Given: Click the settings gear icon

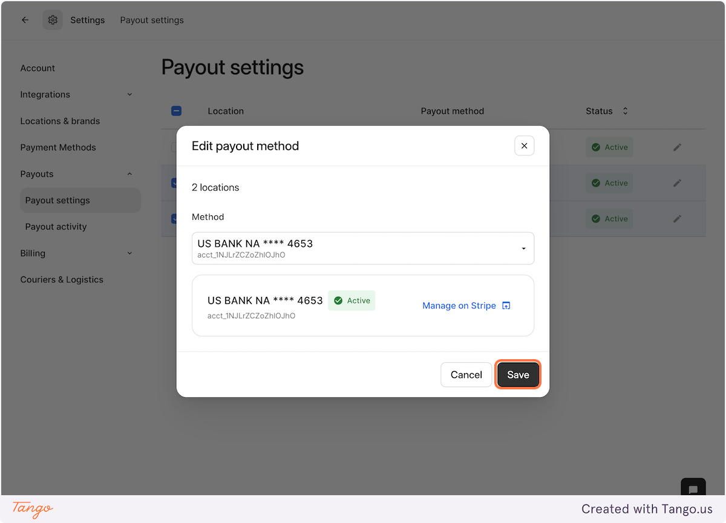Looking at the screenshot, I should click(52, 19).
